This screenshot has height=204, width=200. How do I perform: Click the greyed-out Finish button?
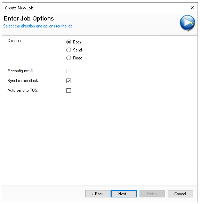152,194
